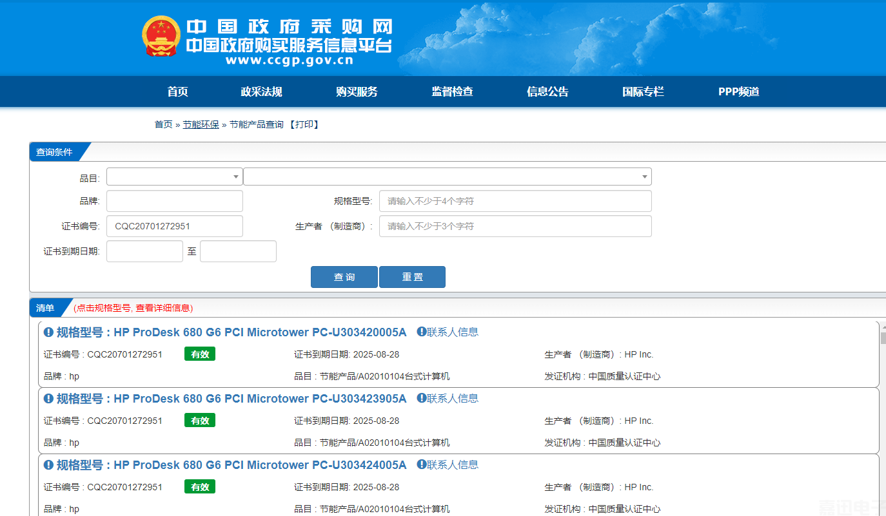
Task: Click the 查询 search button
Action: (x=344, y=277)
